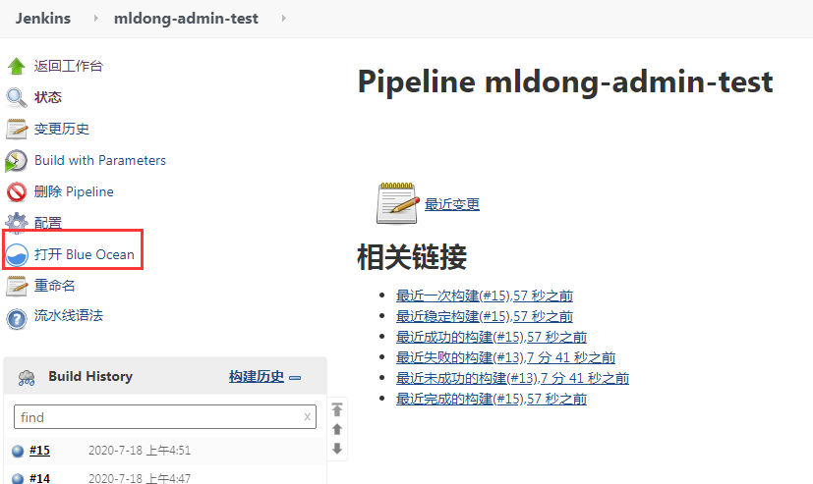Click the gear configure icon
813x484 pixels.
tap(17, 223)
